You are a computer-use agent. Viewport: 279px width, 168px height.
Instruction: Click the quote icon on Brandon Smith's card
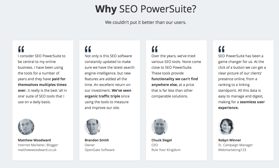(88, 49)
